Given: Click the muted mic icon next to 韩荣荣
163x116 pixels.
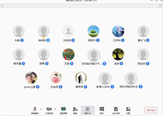Looking at the screenshot, I should point(85,87).
